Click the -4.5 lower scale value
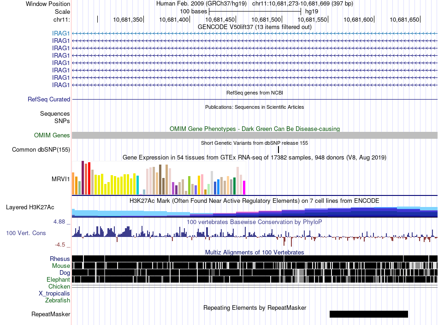 pyautogui.click(x=60, y=245)
